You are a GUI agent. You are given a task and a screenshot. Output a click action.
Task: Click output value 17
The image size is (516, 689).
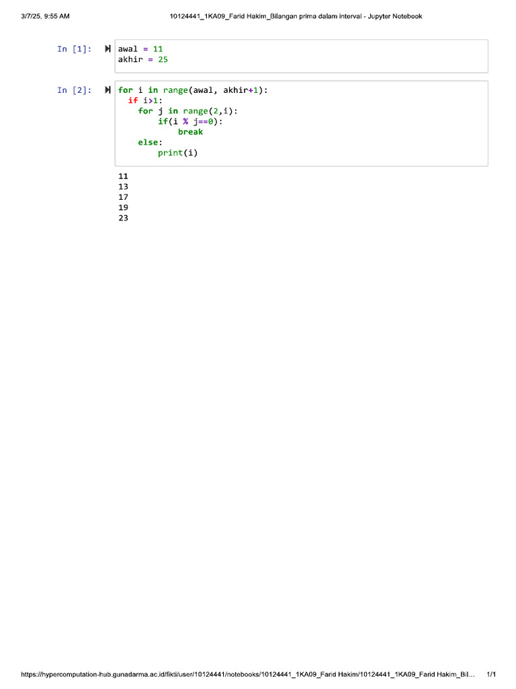point(124,197)
